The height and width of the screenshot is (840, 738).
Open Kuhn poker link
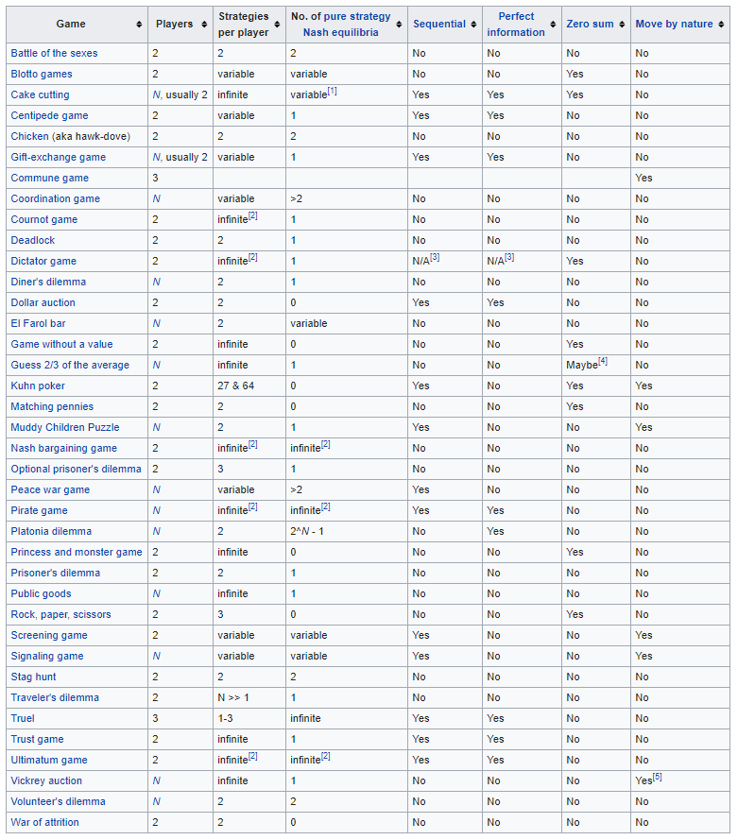38,386
